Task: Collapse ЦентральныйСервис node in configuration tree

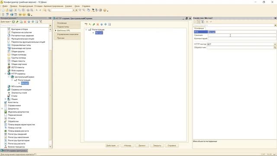Action: pos(9,77)
